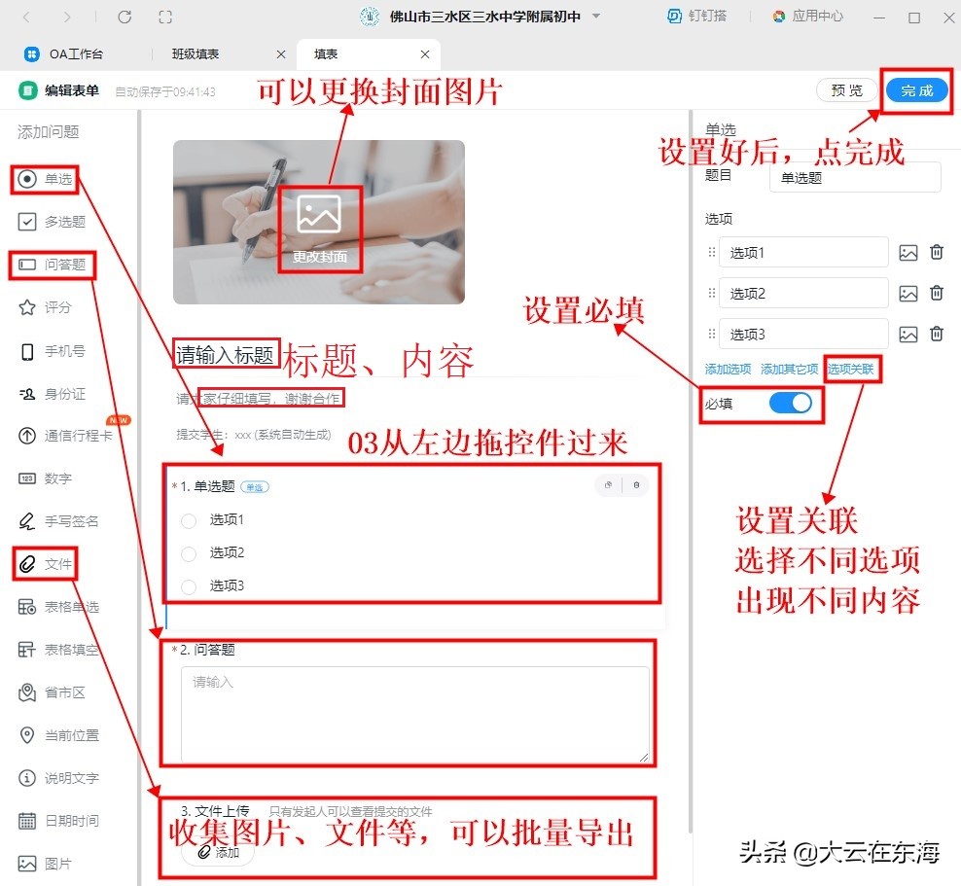961x886 pixels.
Task: Open 选项关联 to set option linking
Action: (x=853, y=369)
